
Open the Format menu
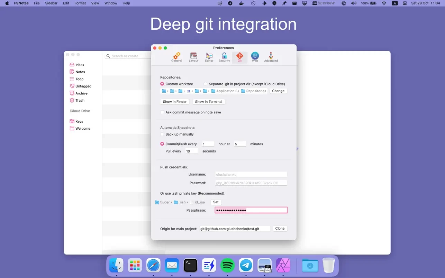[80, 3]
